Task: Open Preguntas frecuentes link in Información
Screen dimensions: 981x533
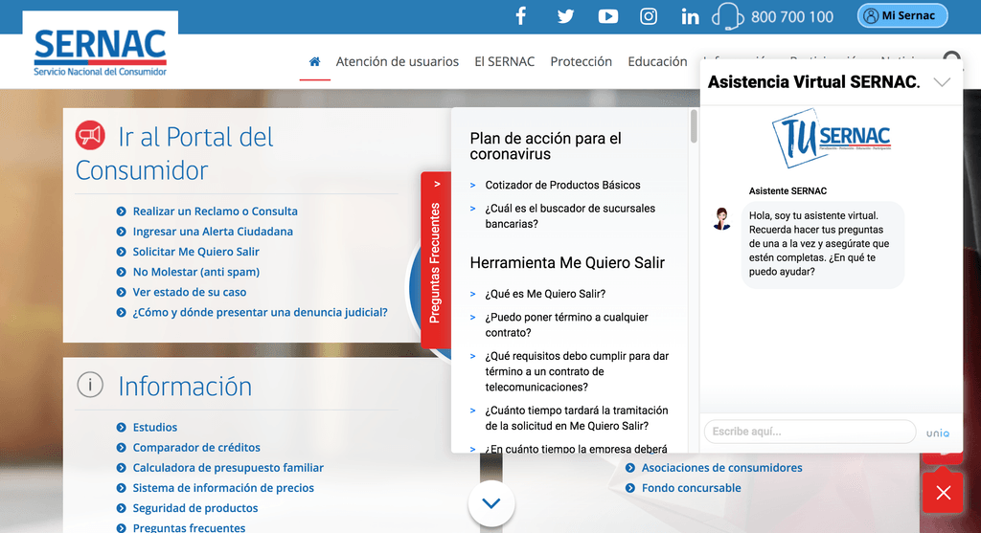Action: pos(189,527)
